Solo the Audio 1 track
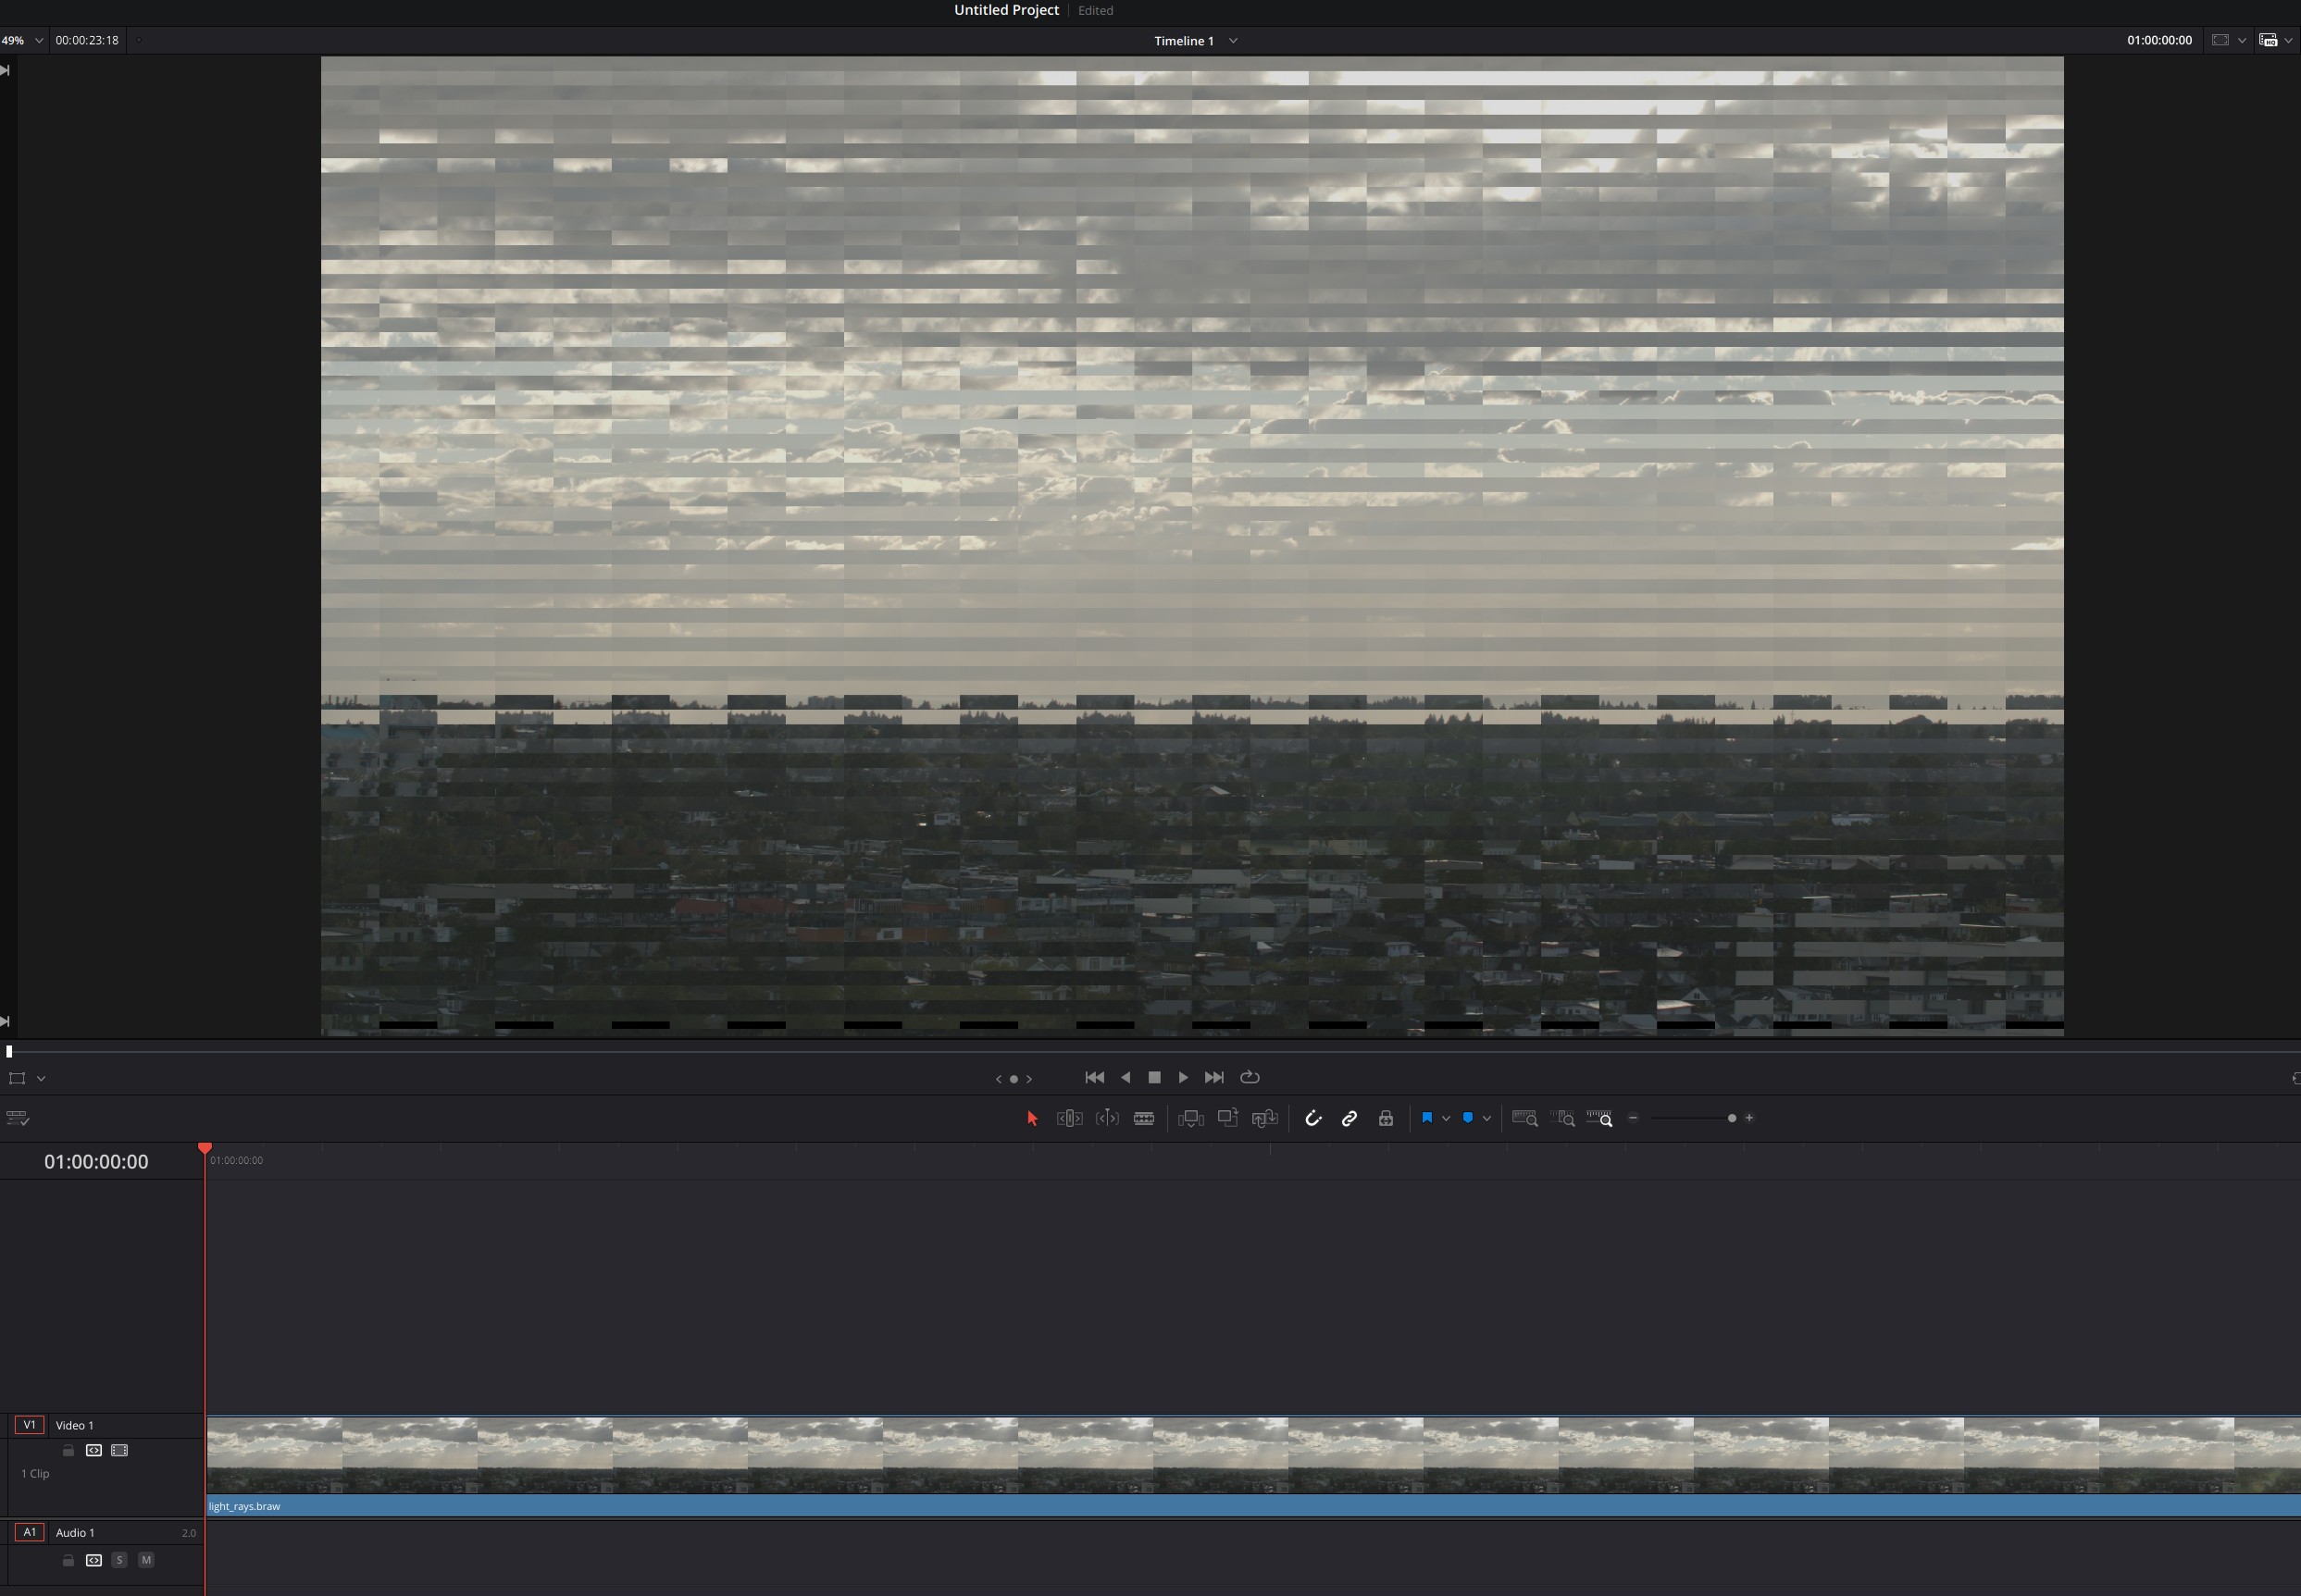The image size is (2301, 1596). click(x=120, y=1560)
